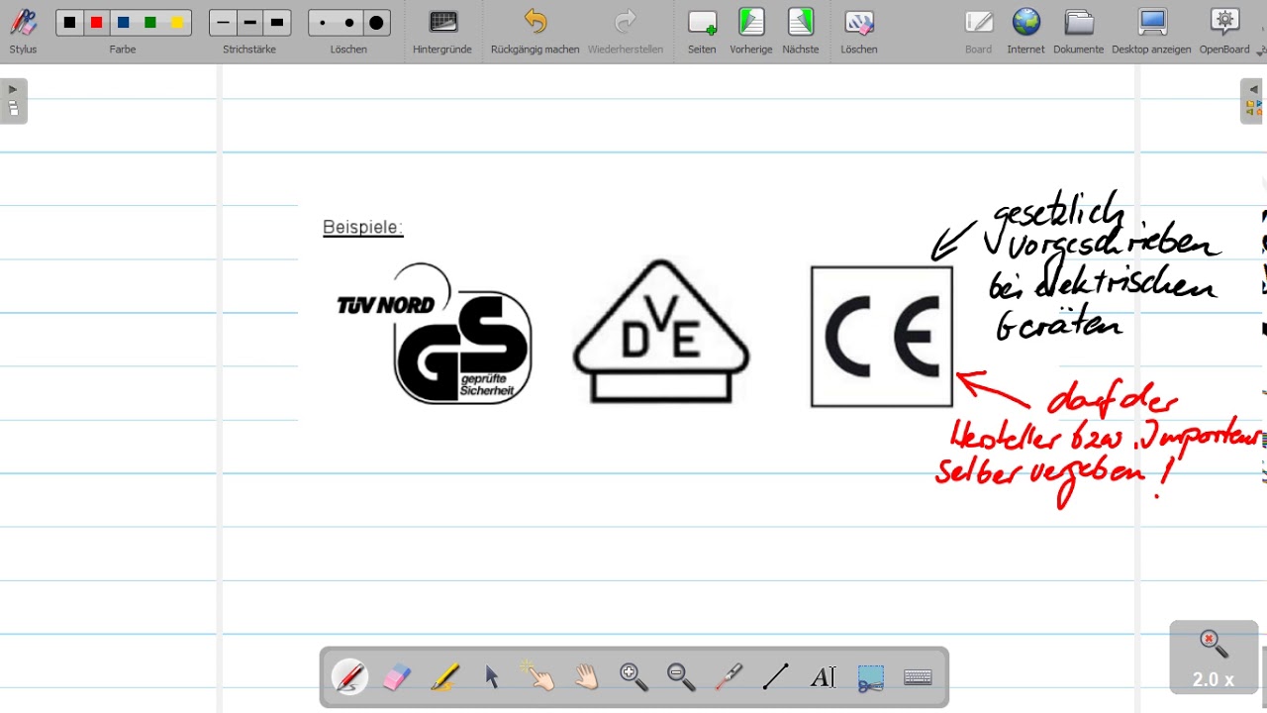Select the zoom out magnifier tool
Image resolution: width=1267 pixels, height=713 pixels.
point(681,677)
